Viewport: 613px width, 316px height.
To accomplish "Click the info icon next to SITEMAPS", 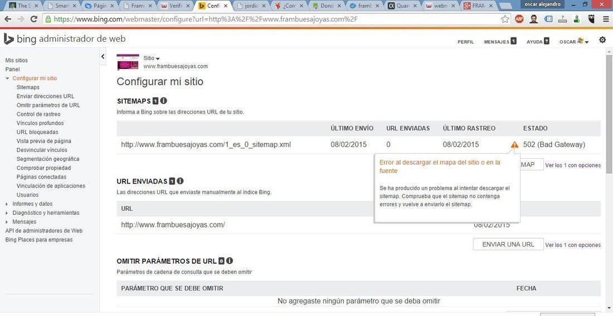I will click(163, 101).
